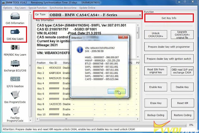This screenshot has width=199, height=133.
Task: Click key table scroll right arrow
Action: coord(138,119)
